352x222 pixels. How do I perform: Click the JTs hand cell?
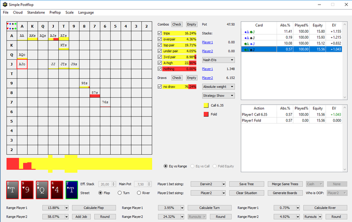(63, 64)
